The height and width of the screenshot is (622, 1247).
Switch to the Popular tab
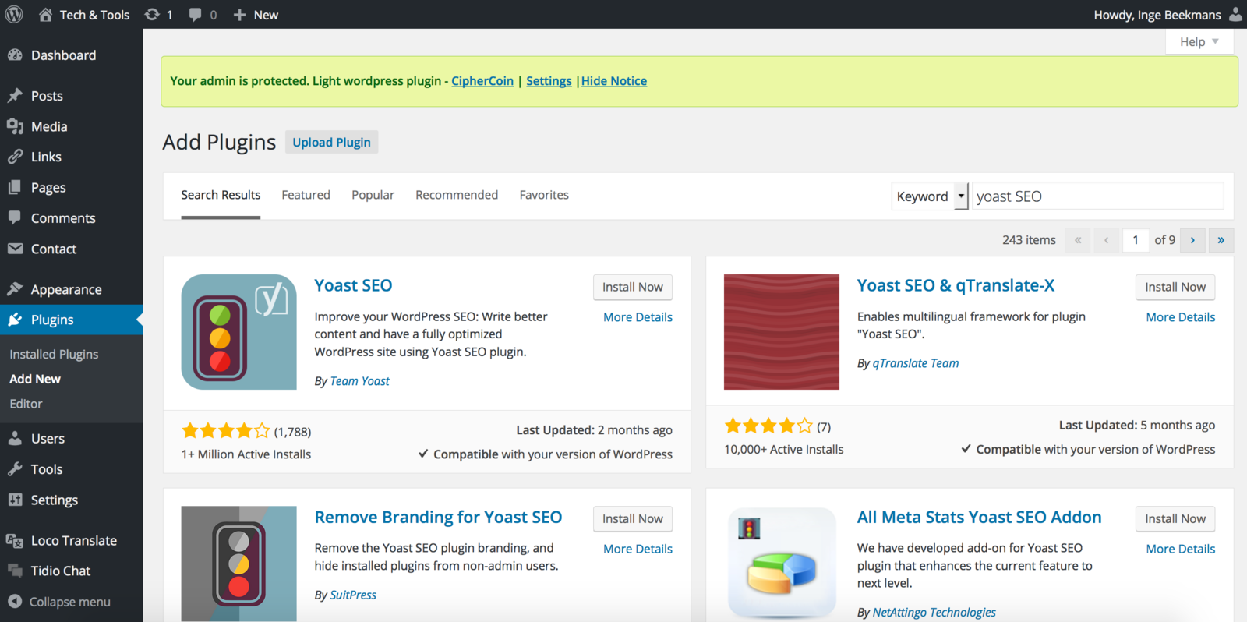pos(373,195)
